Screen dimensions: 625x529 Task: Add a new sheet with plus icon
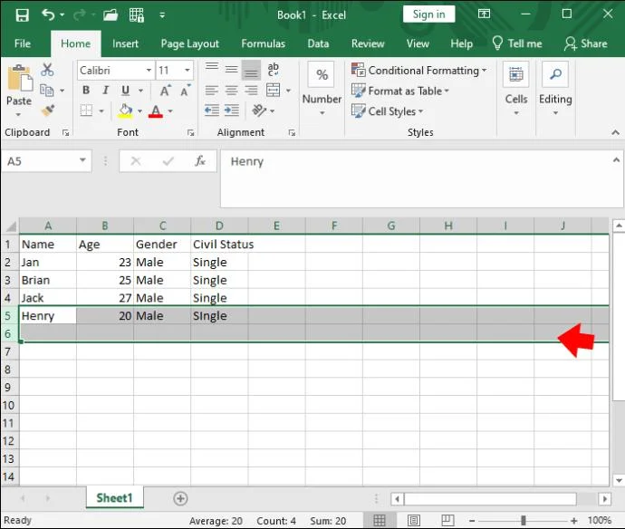[x=180, y=498]
